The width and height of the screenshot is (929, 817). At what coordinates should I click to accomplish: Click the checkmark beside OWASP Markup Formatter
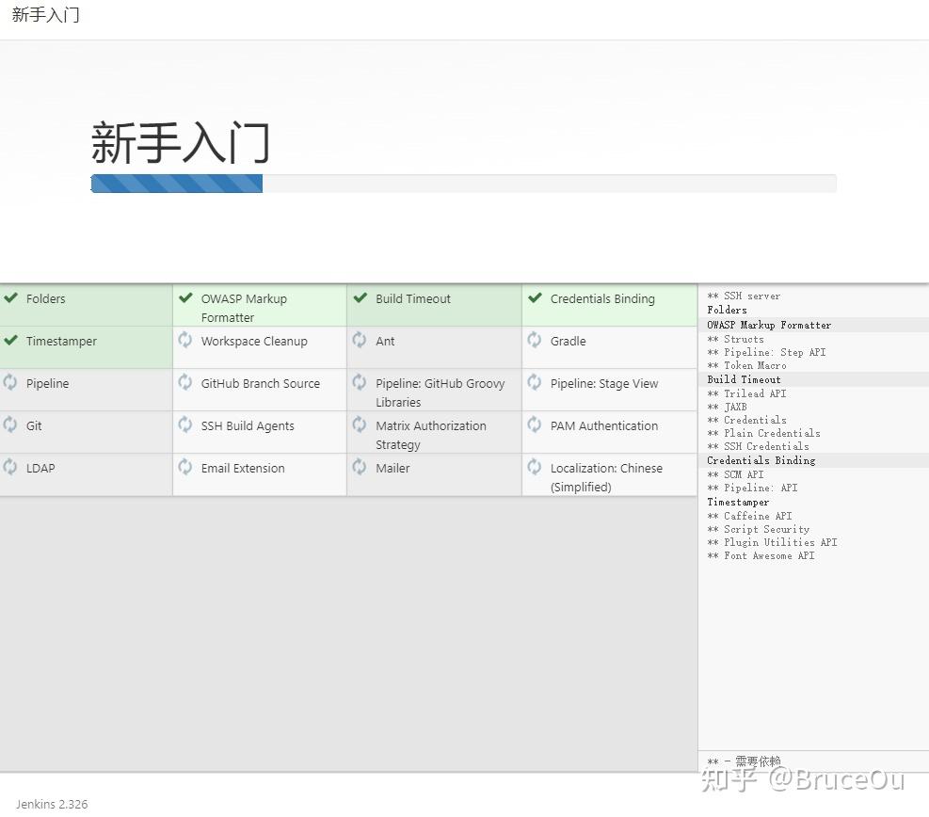point(185,297)
